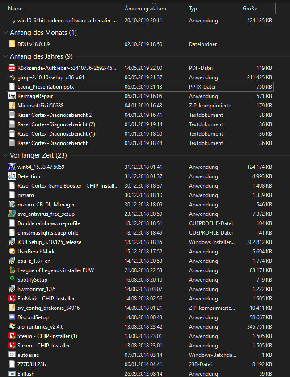Click the cpu-z_1.87-en icon
This screenshot has width=290, height=377.
pyautogui.click(x=12, y=261)
